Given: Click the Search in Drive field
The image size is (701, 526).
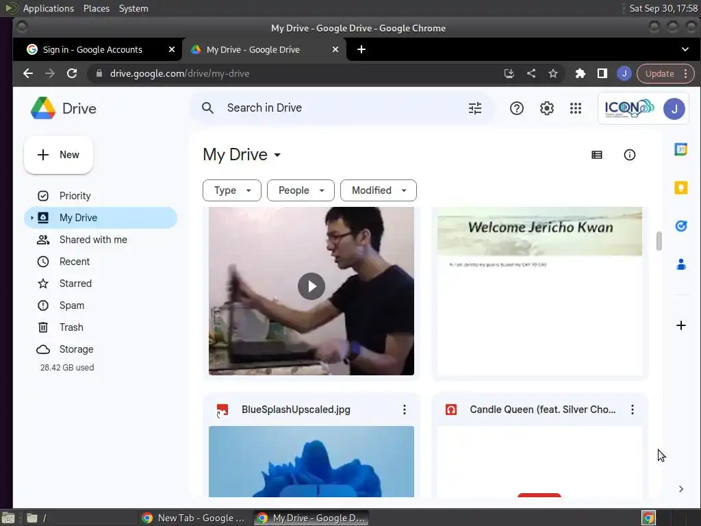Looking at the screenshot, I should [342, 108].
